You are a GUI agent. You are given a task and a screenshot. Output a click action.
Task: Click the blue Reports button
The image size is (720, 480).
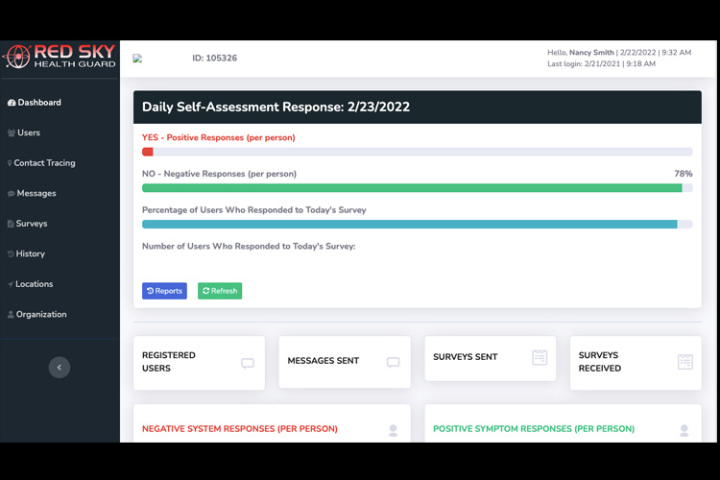click(x=164, y=291)
